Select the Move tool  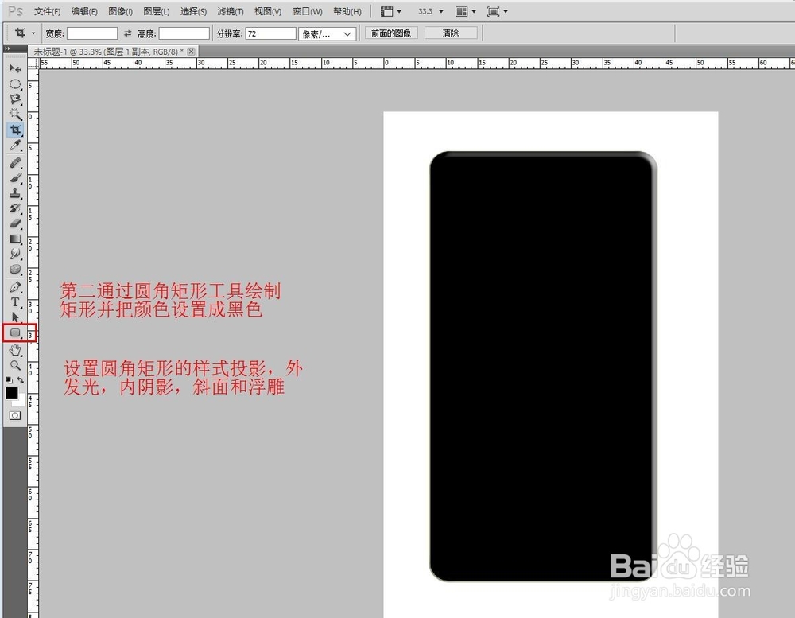(15, 68)
